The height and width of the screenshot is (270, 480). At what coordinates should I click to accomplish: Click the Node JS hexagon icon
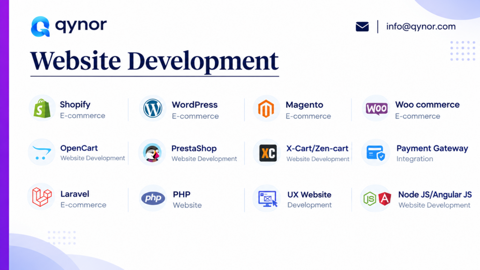369,199
